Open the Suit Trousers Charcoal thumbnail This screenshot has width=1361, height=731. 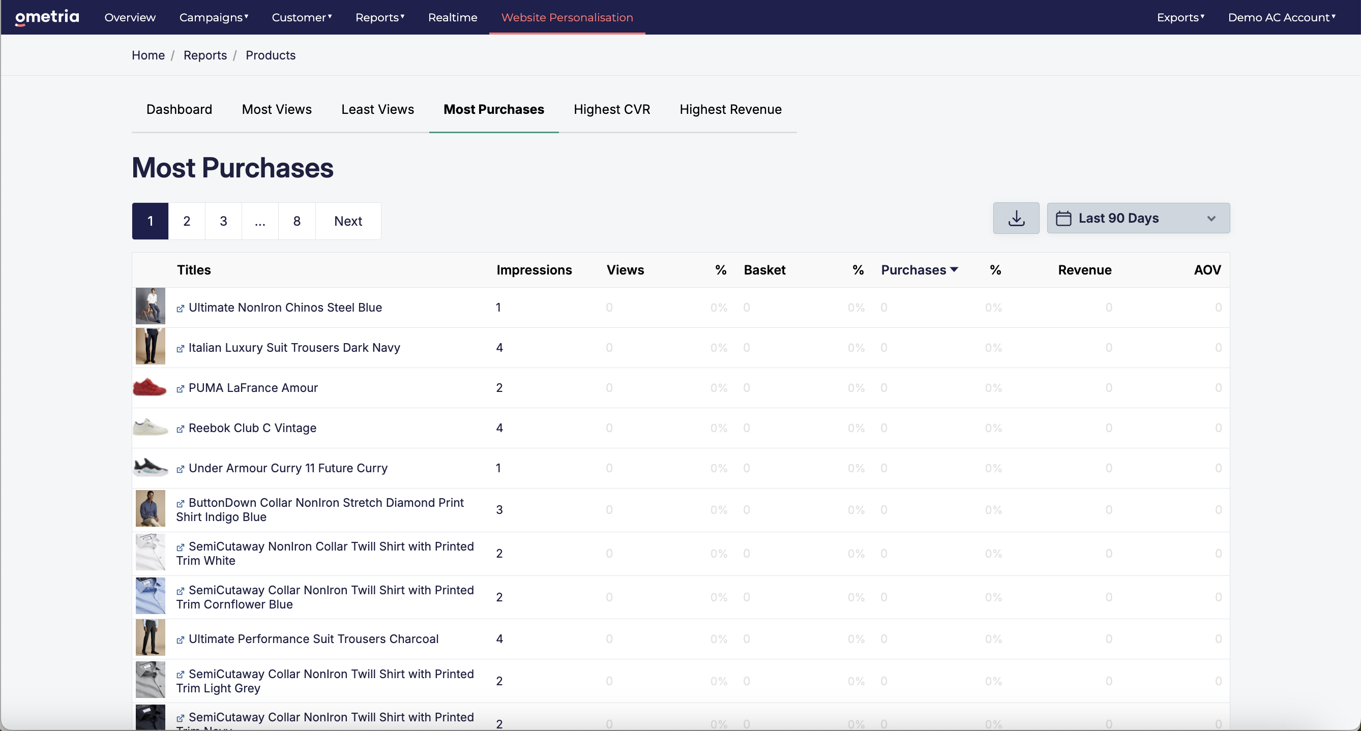click(150, 638)
